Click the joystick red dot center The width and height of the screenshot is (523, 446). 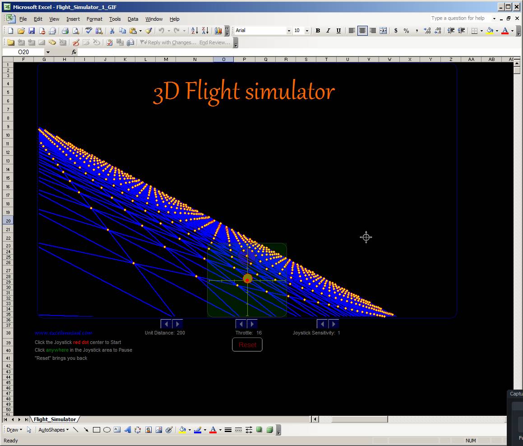click(x=247, y=280)
